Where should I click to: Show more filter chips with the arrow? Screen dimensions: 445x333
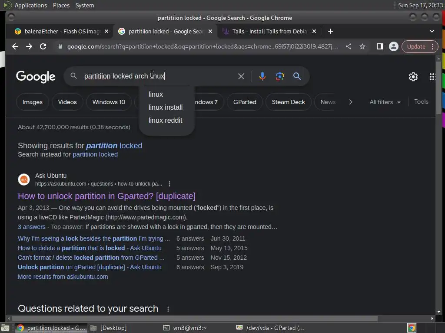tap(351, 102)
